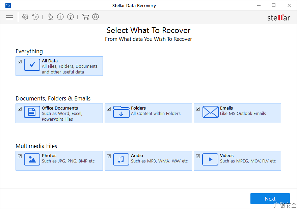Open the user account icon
This screenshot has width=297, height=209.
(x=96, y=17)
